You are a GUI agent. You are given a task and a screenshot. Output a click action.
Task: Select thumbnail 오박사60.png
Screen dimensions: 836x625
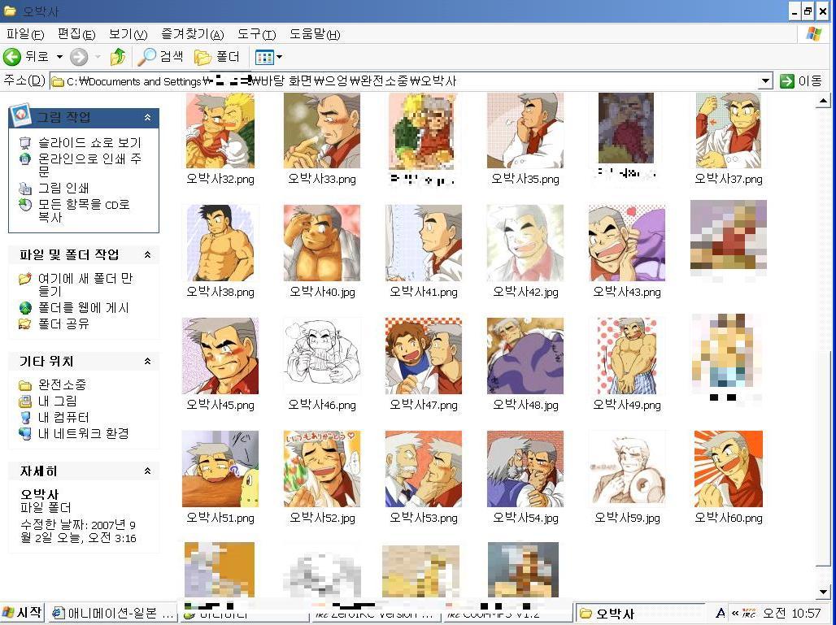729,469
